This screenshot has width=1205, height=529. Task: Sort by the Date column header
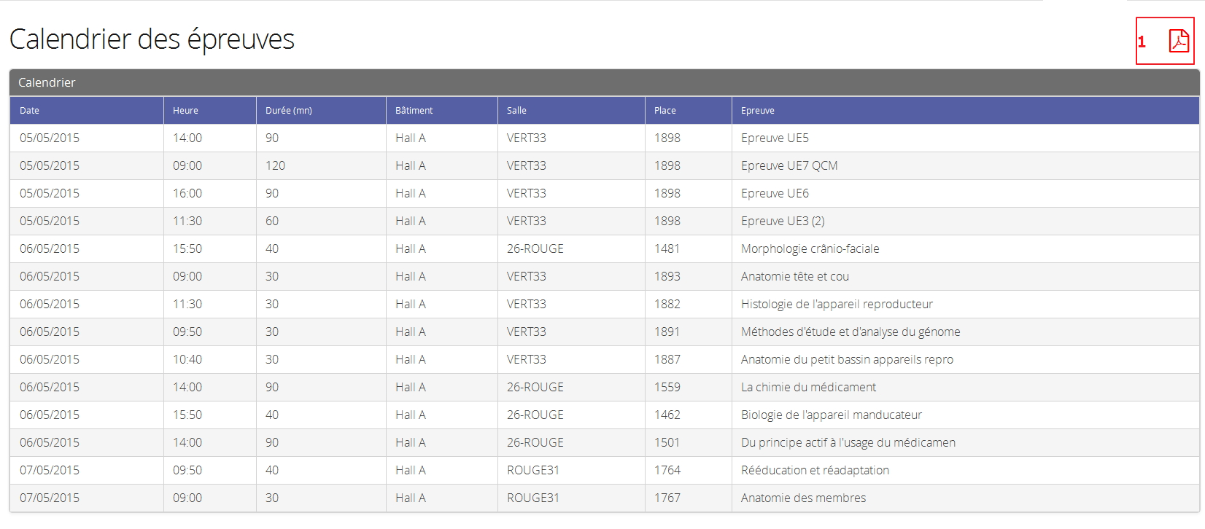coord(30,111)
